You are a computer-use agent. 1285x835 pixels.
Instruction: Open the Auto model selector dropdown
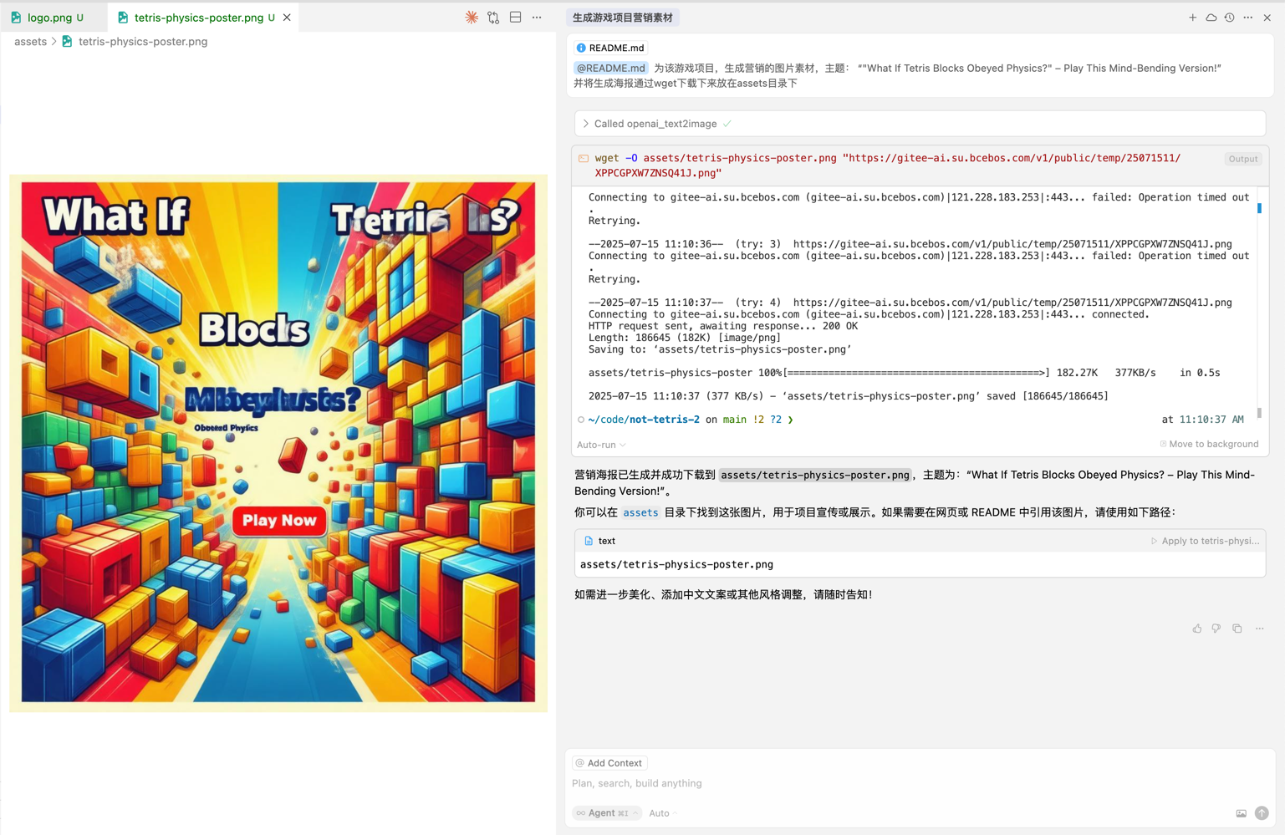tap(663, 813)
